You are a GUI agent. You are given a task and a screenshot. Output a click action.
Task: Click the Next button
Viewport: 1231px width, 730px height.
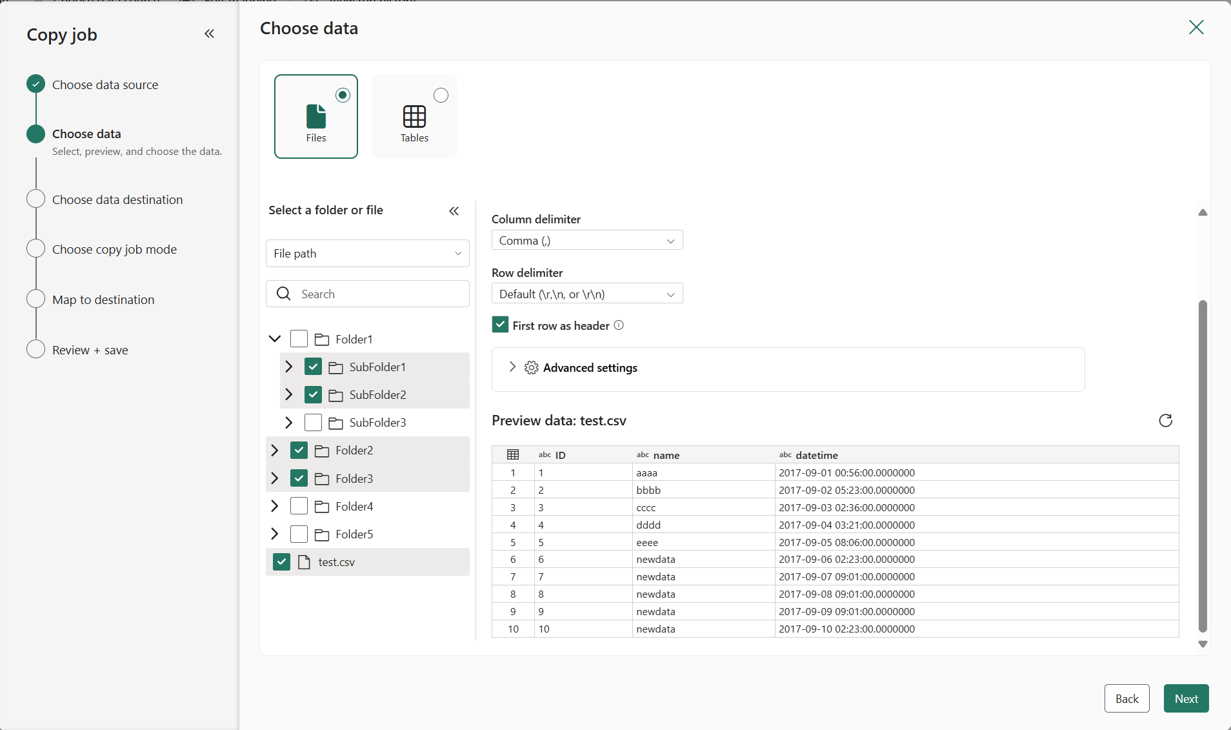pyautogui.click(x=1185, y=698)
